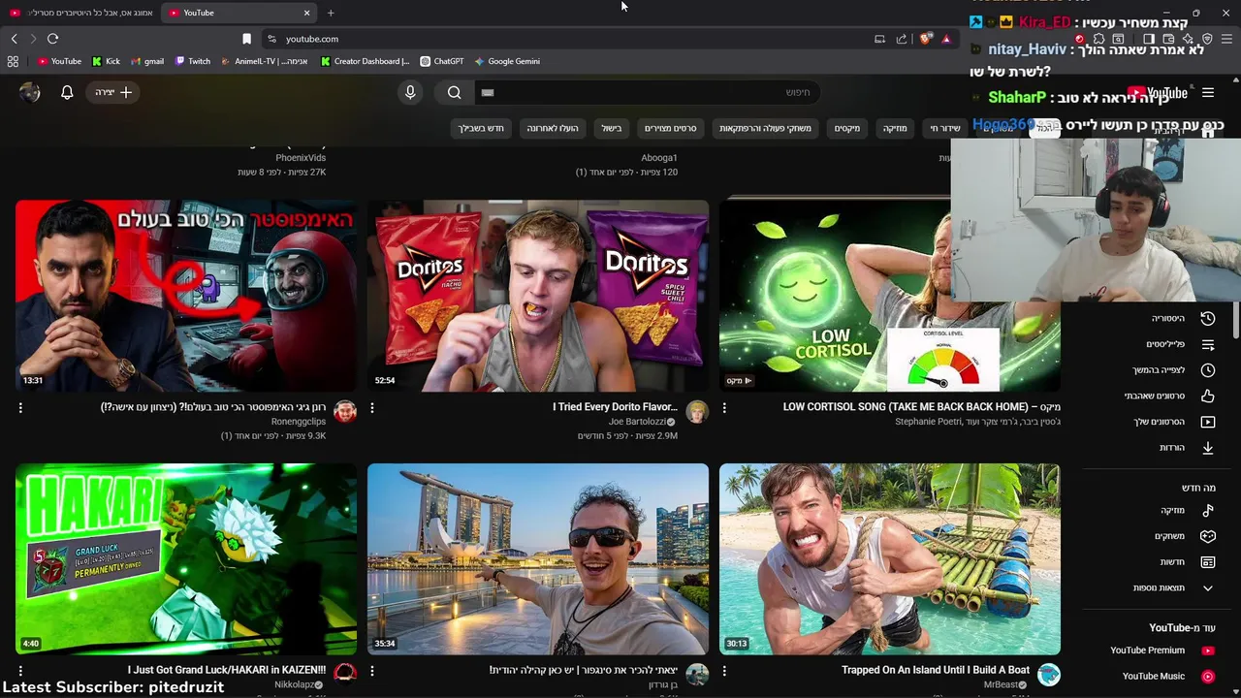Open the Ronenggclips channel link
Viewport: 1241px width, 698px height.
[x=299, y=422]
